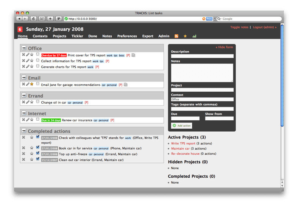Delete the 'Print cover for TPS report' action
Screen dimensions: 298x209
tap(23, 55)
